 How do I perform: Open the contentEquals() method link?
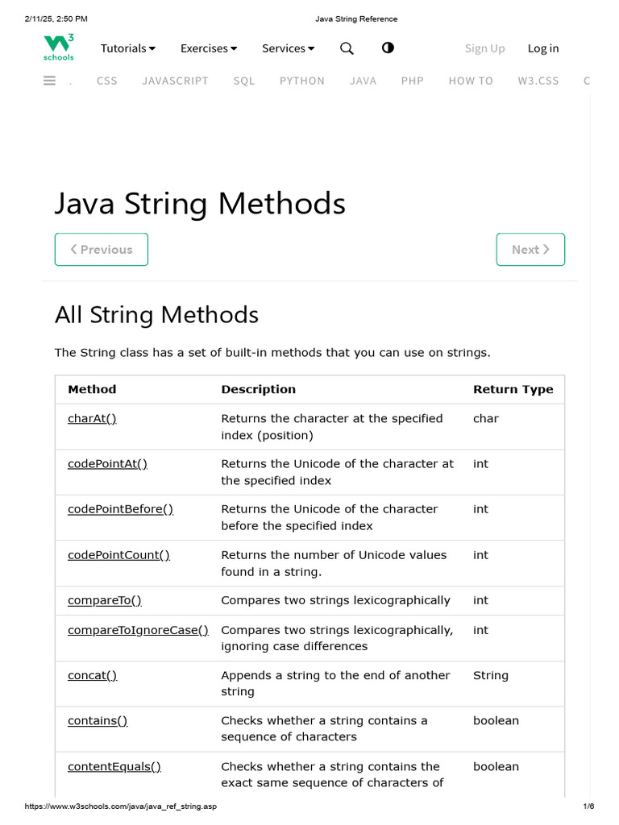(x=114, y=766)
